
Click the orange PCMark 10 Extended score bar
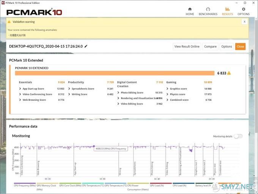point(115,73)
